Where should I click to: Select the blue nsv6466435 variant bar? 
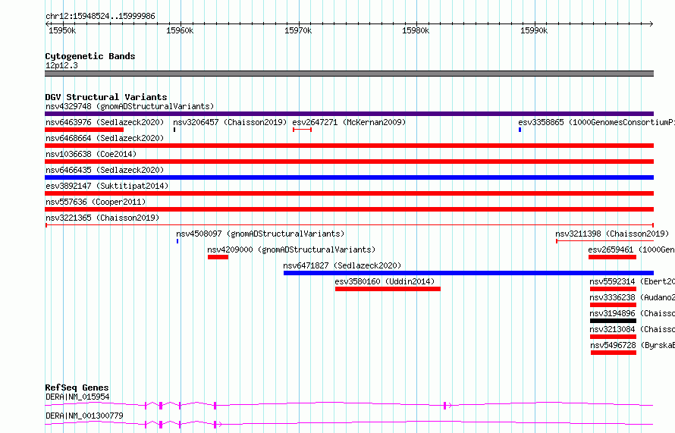coord(349,177)
